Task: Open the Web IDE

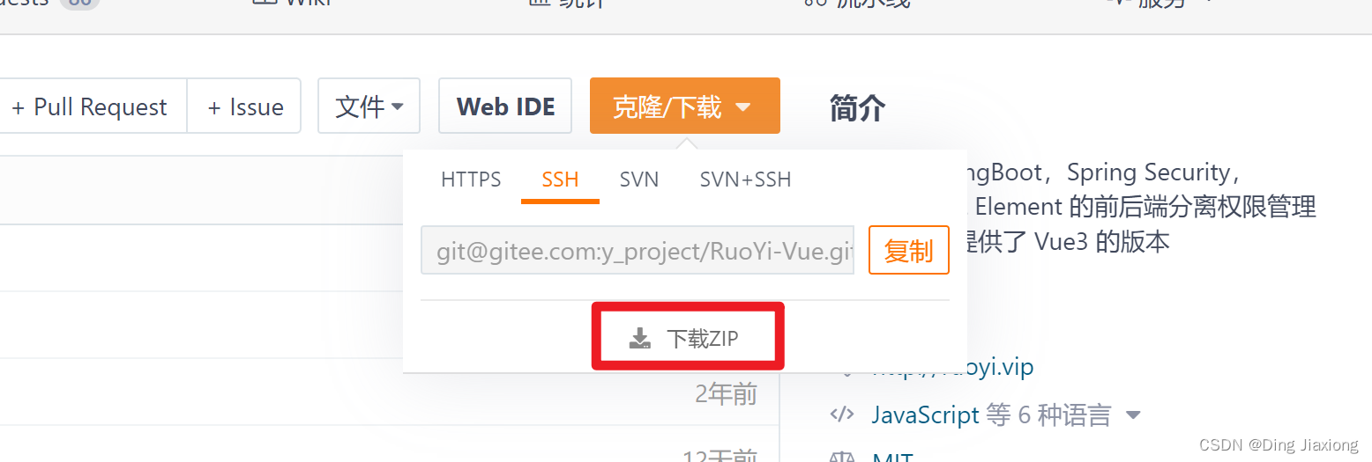Action: [505, 106]
